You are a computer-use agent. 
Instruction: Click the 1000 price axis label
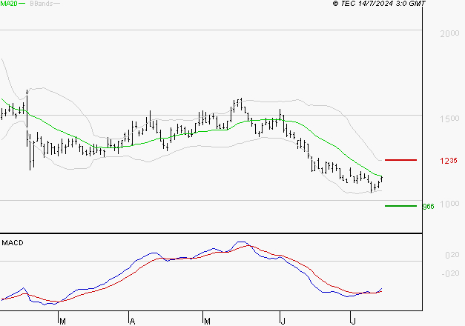tap(449, 204)
